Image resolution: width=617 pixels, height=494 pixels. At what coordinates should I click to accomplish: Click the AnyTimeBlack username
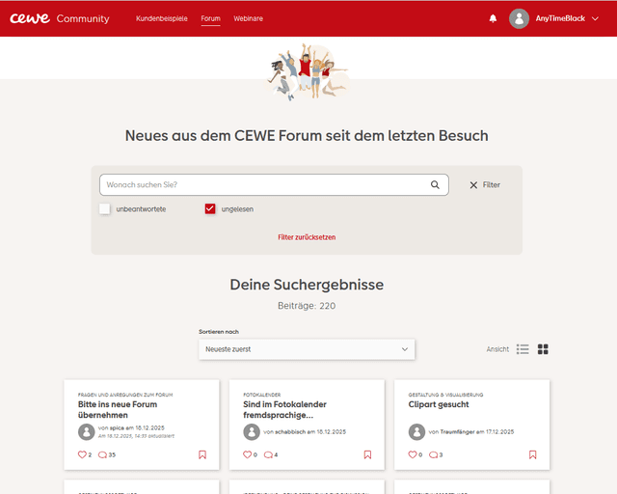click(560, 18)
